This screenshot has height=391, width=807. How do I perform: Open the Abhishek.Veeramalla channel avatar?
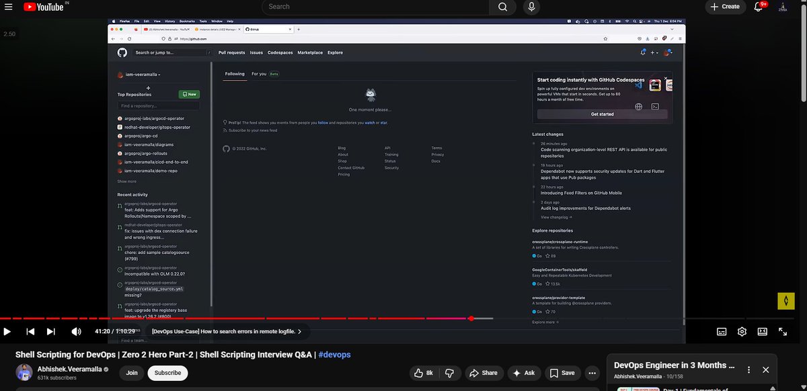point(24,373)
